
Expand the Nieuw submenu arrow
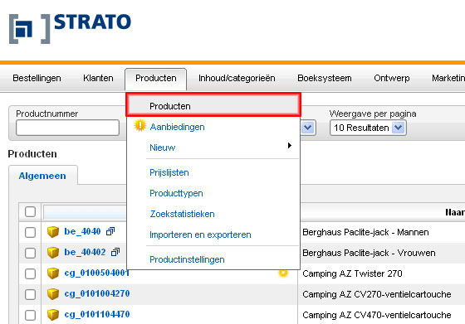(290, 145)
